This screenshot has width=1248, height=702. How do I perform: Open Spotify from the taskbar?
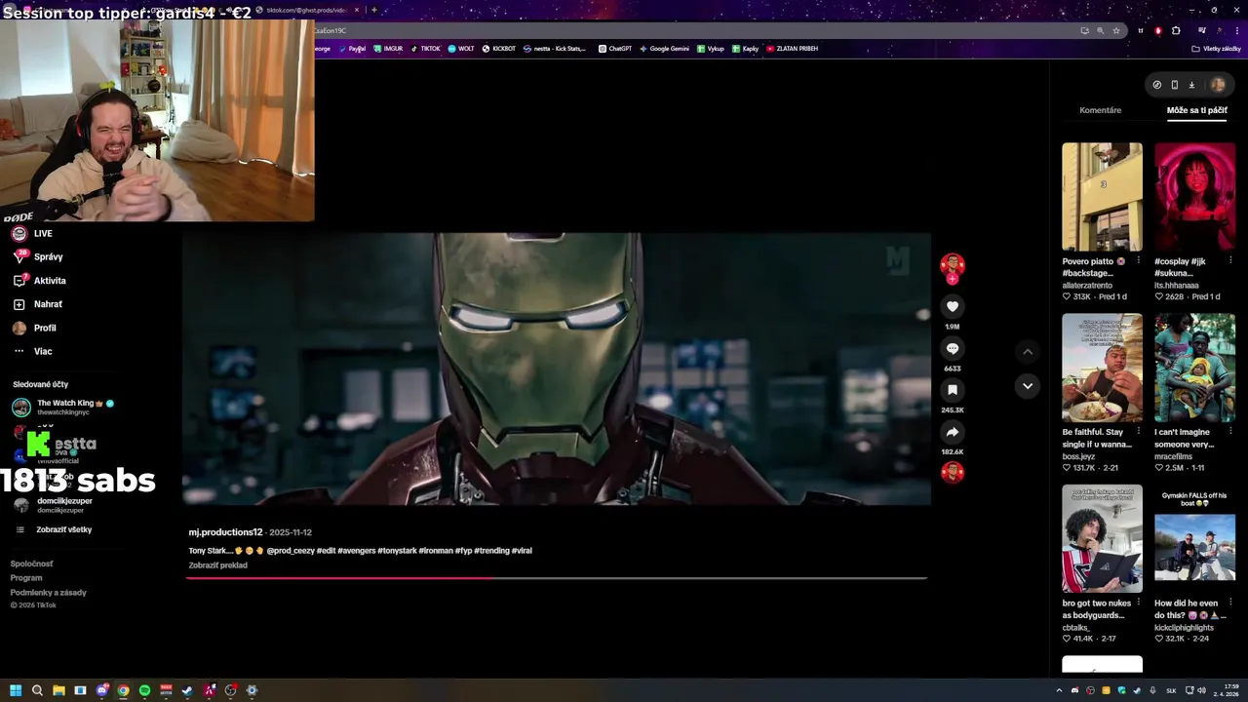tap(144, 690)
